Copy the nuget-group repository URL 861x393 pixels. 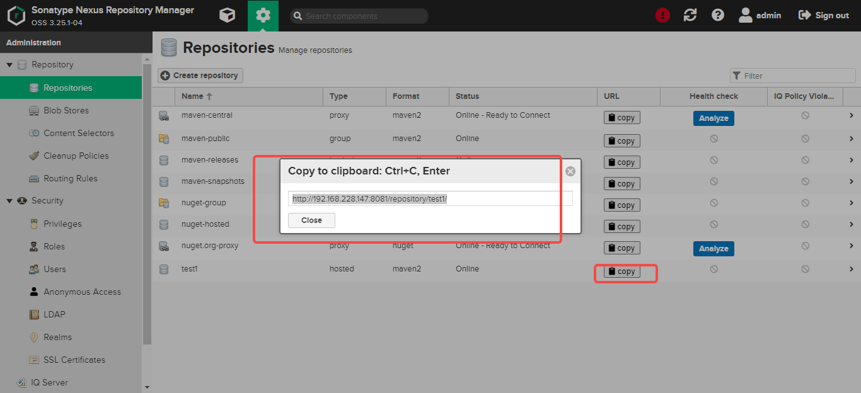pyautogui.click(x=622, y=205)
